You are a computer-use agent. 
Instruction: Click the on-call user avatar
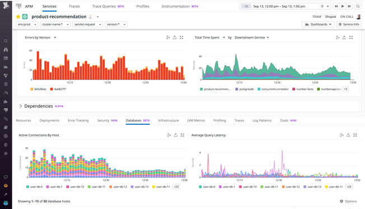[359, 17]
